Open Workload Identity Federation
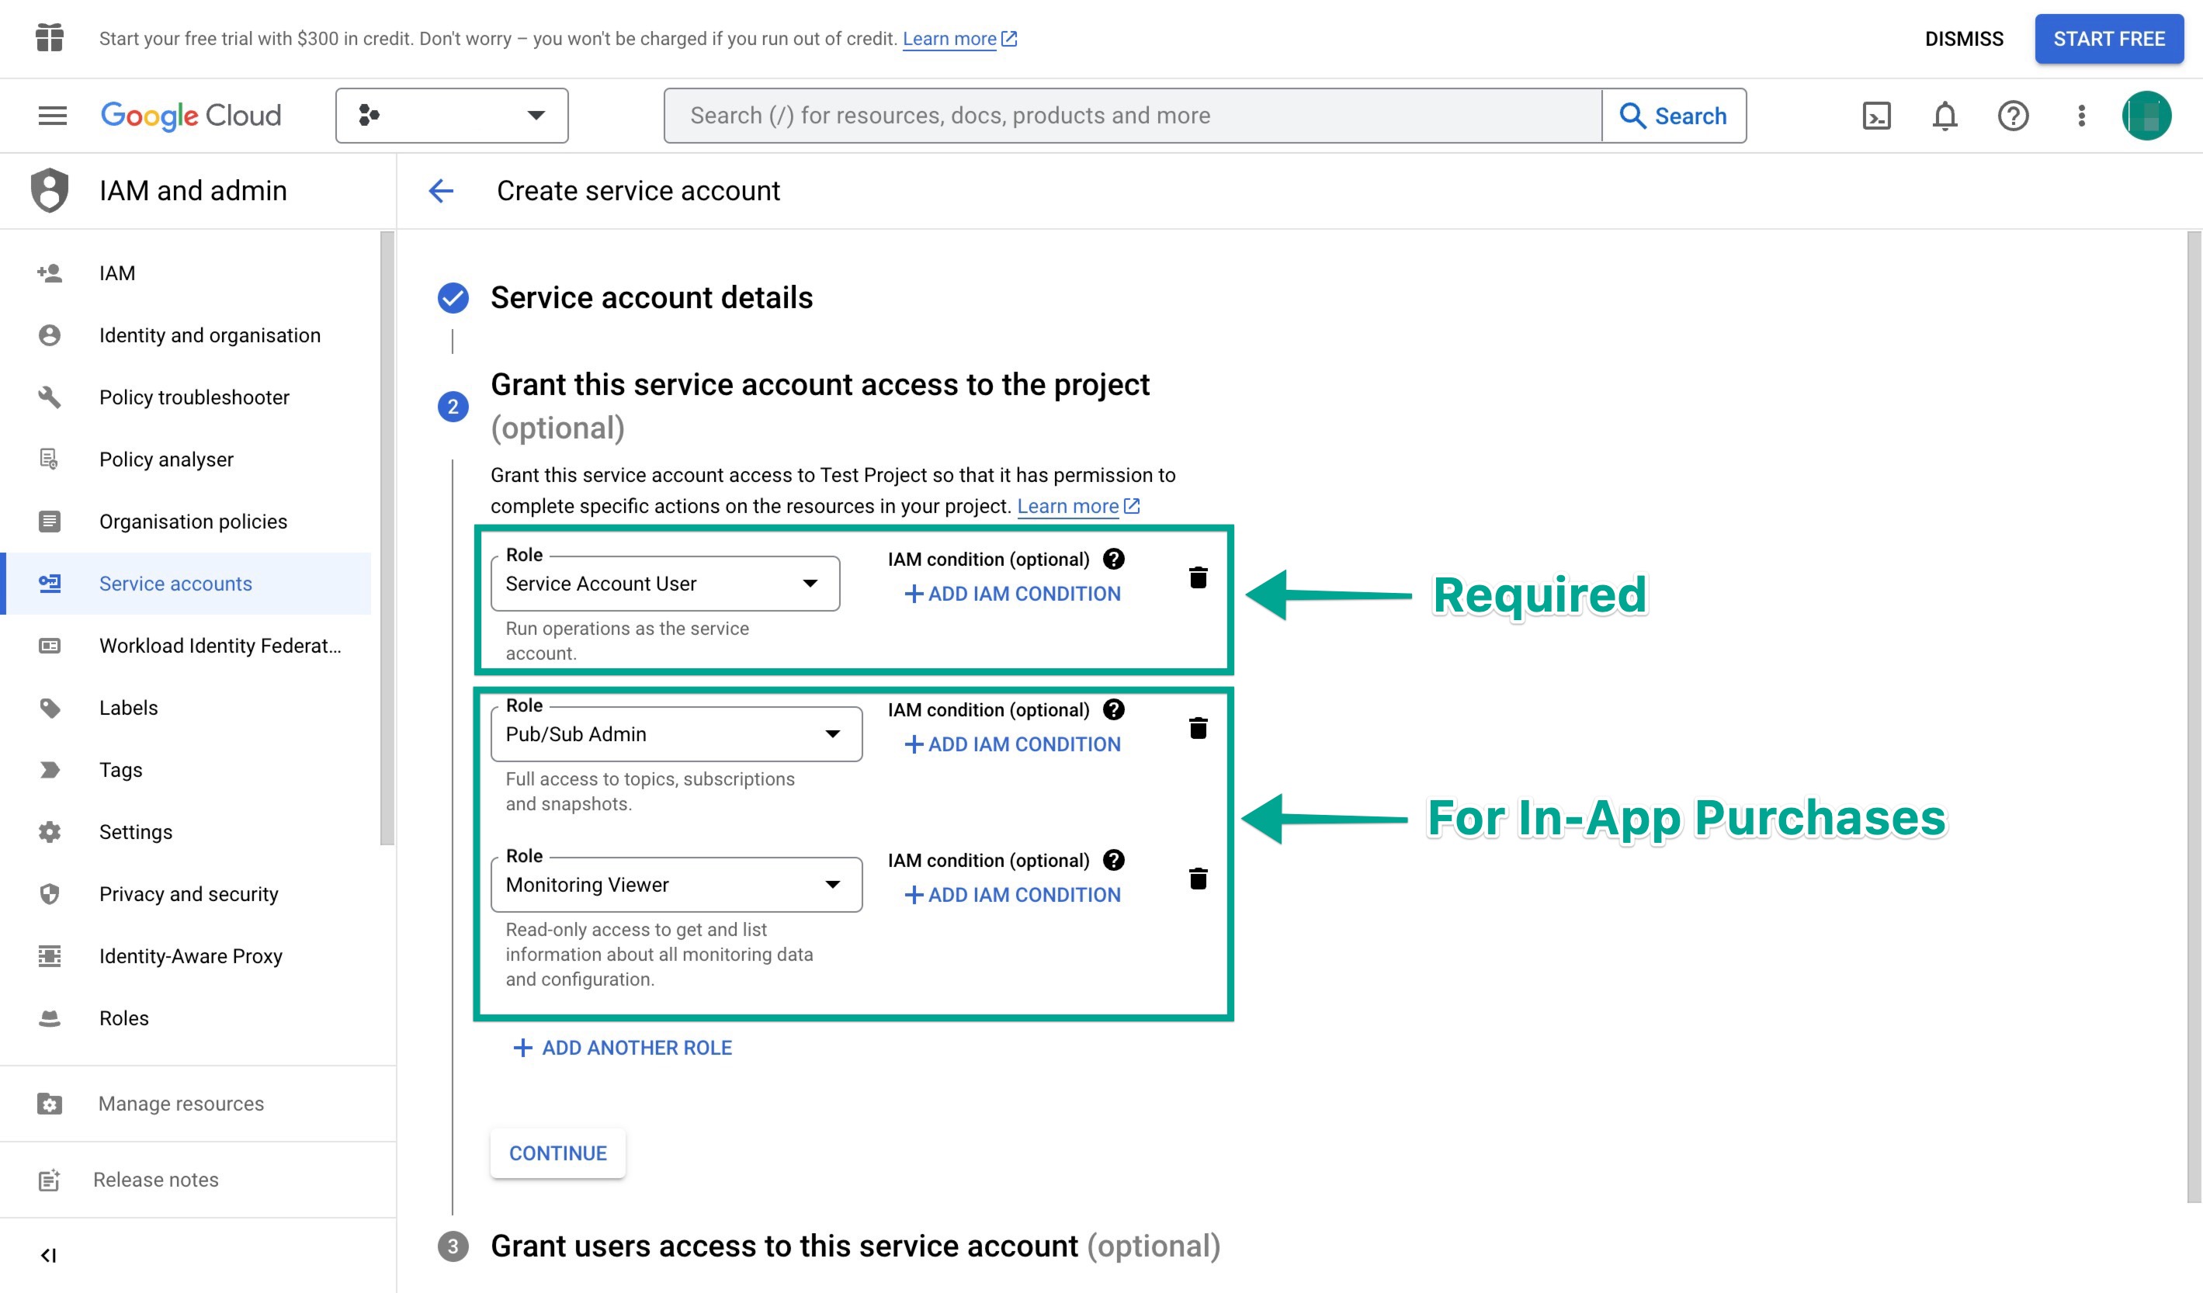The image size is (2203, 1293). pos(186,645)
